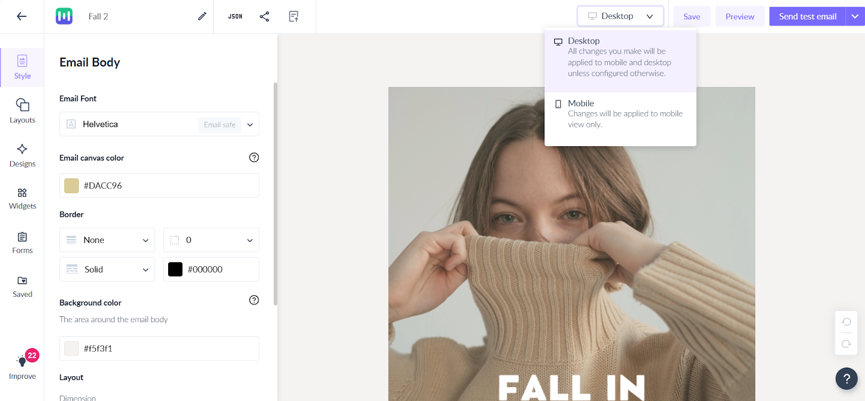Click the redo icon
The image size is (865, 401).
[x=847, y=344]
